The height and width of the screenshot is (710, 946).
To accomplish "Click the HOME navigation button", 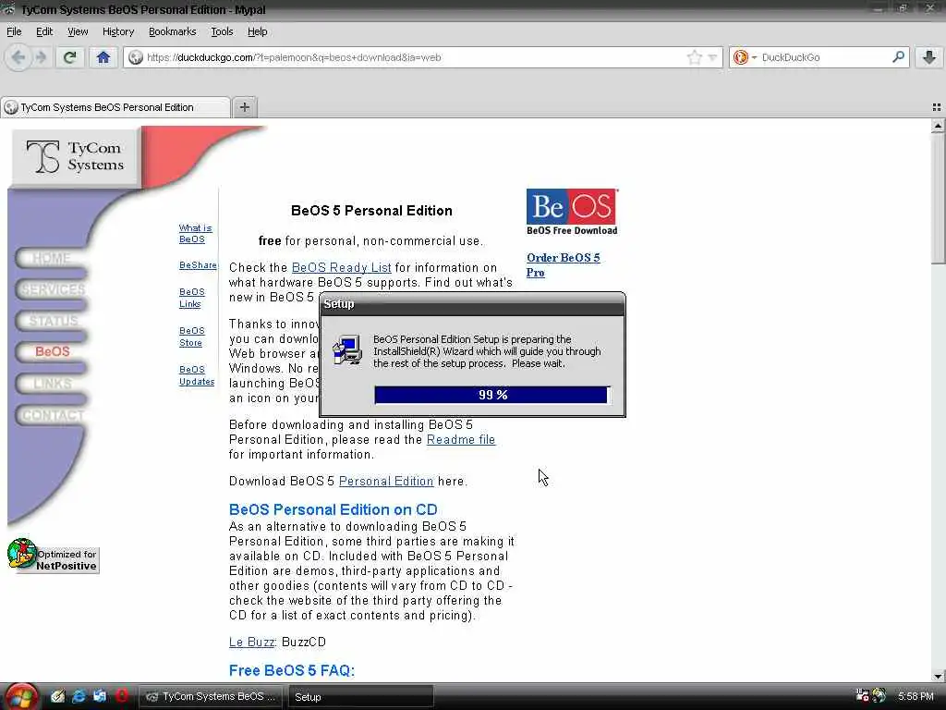I will [x=52, y=259].
